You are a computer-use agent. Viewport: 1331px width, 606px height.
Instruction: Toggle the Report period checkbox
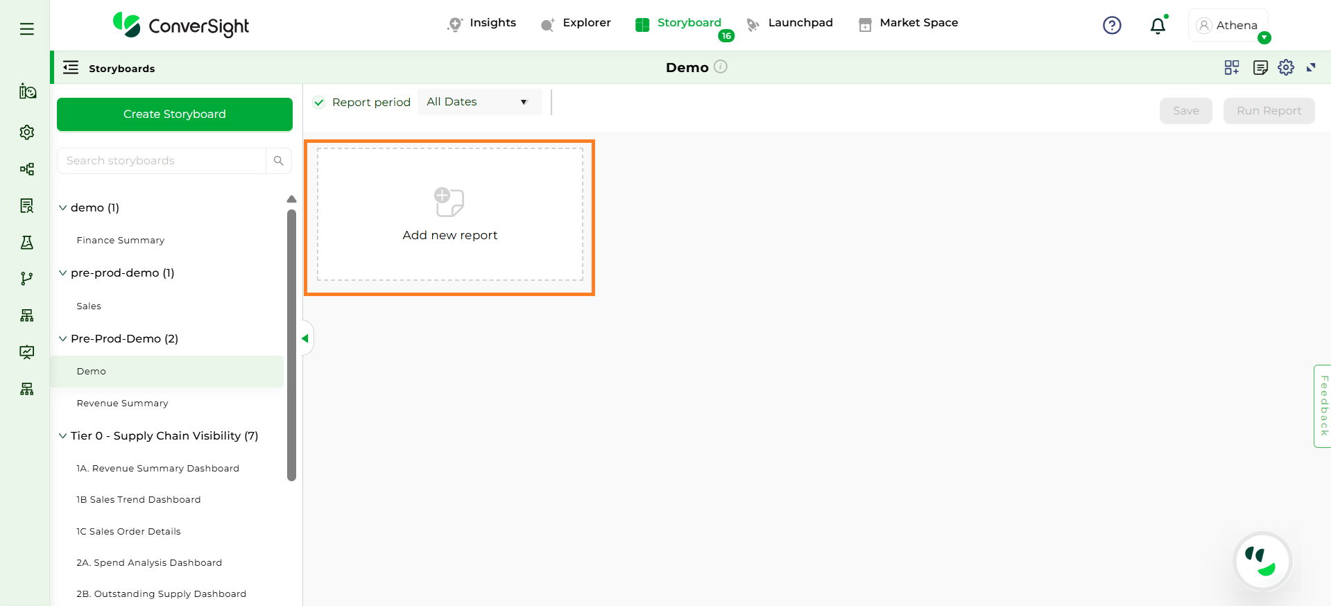click(x=319, y=103)
